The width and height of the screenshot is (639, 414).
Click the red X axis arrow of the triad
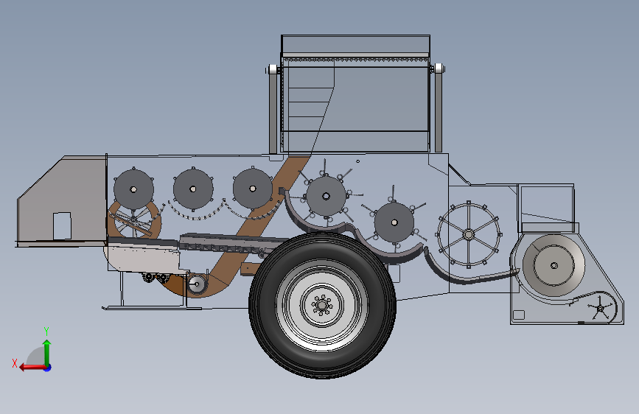pyautogui.click(x=32, y=368)
